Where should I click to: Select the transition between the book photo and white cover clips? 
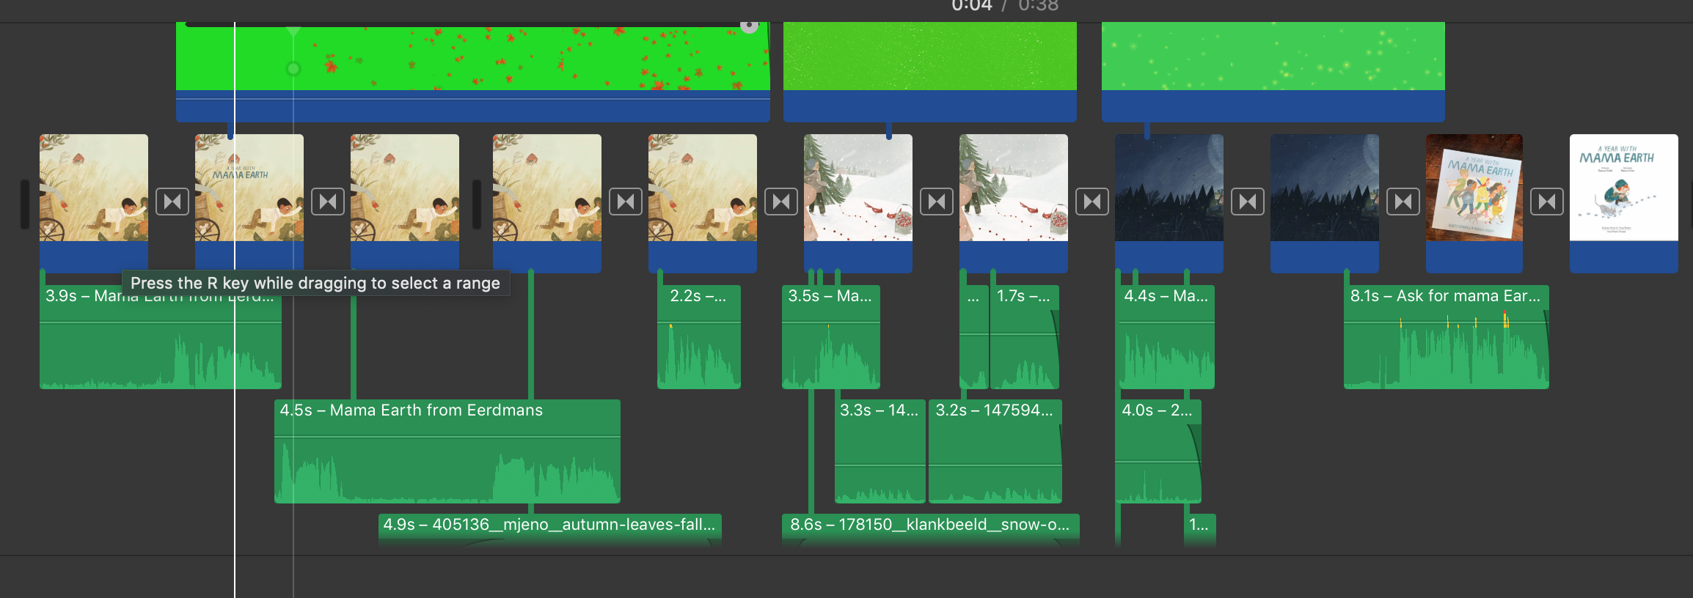tap(1547, 202)
